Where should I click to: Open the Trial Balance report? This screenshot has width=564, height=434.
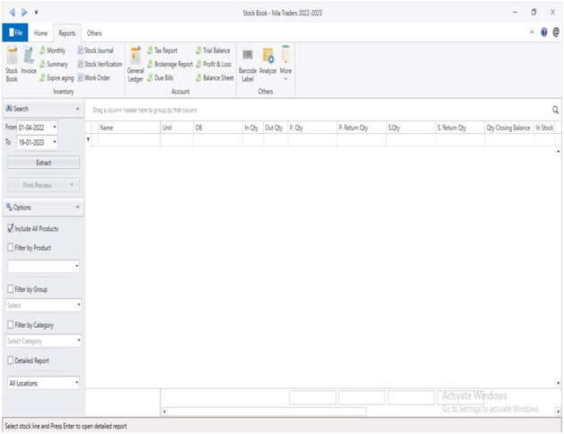pos(213,50)
